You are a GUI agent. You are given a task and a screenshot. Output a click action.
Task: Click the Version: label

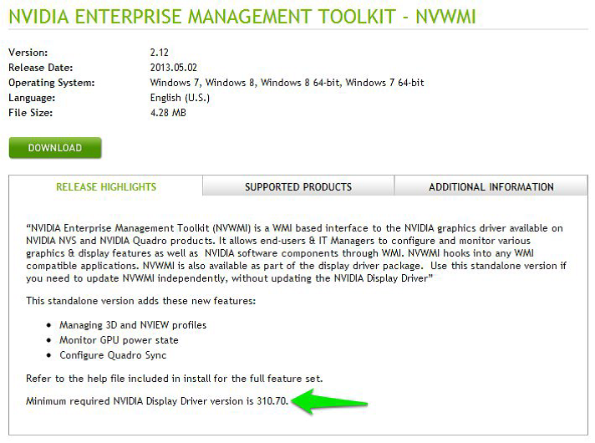point(28,53)
